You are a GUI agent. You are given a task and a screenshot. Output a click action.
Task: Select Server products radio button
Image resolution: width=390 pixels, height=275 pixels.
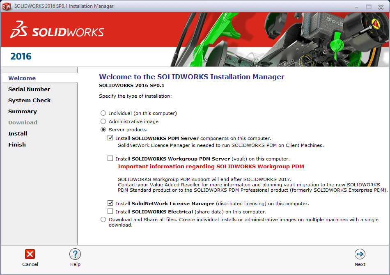pos(103,130)
